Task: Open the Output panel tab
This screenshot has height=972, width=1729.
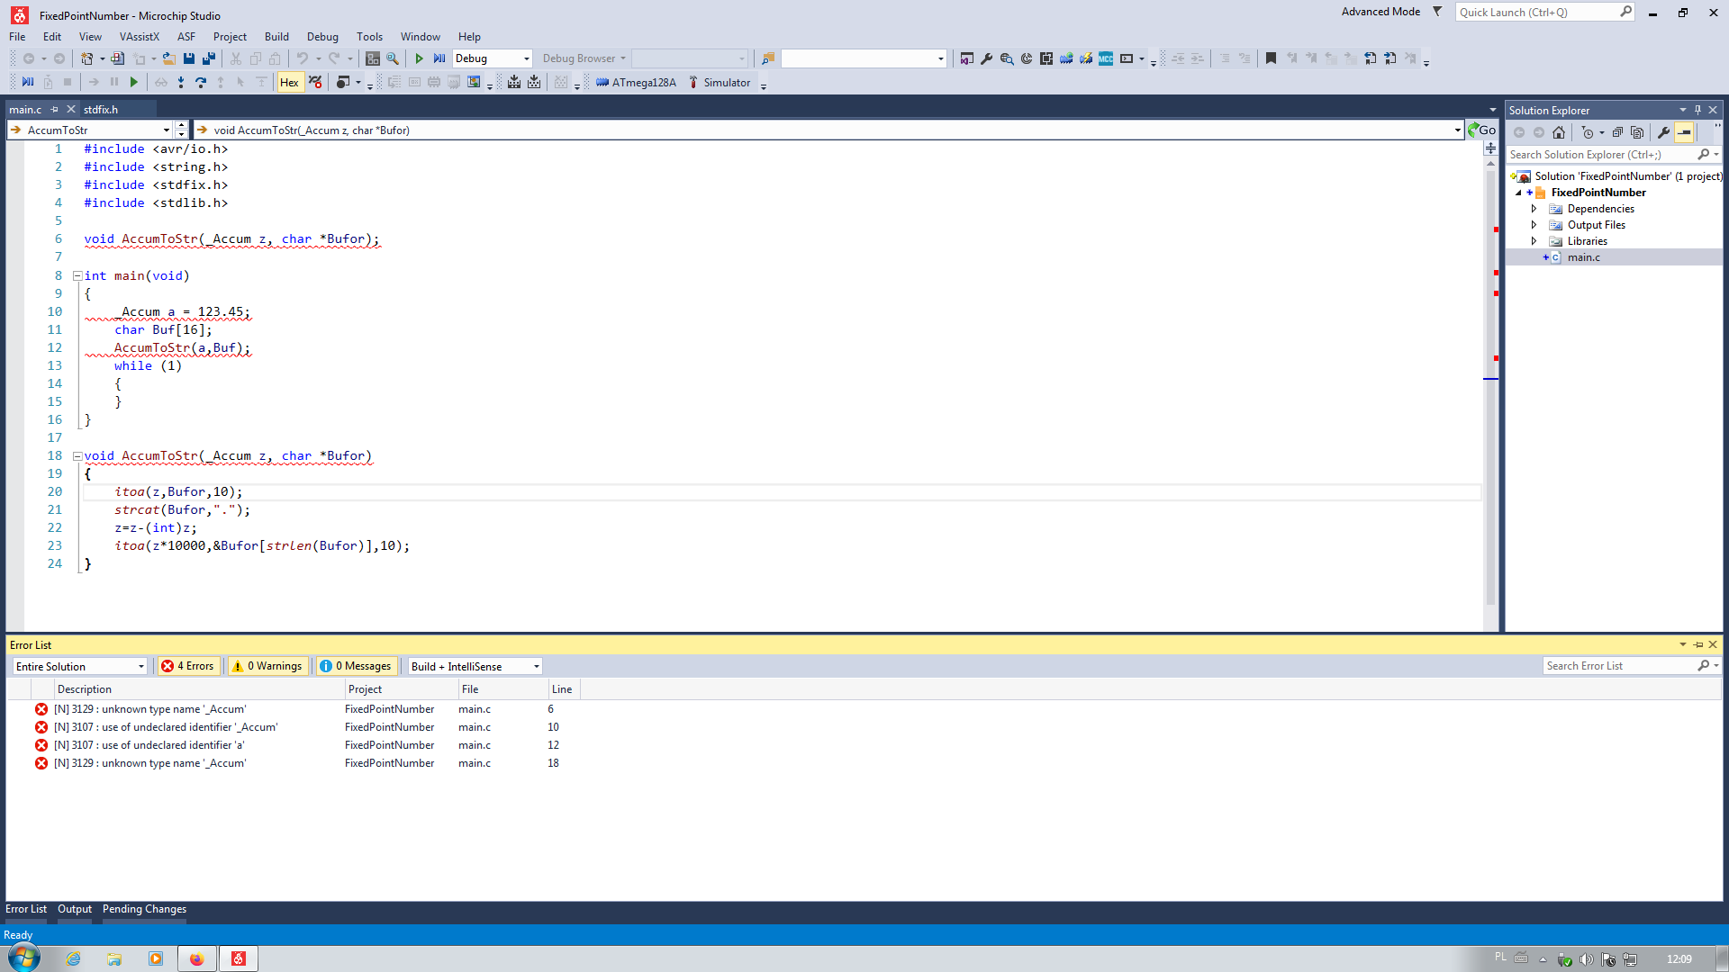Action: click(x=75, y=909)
